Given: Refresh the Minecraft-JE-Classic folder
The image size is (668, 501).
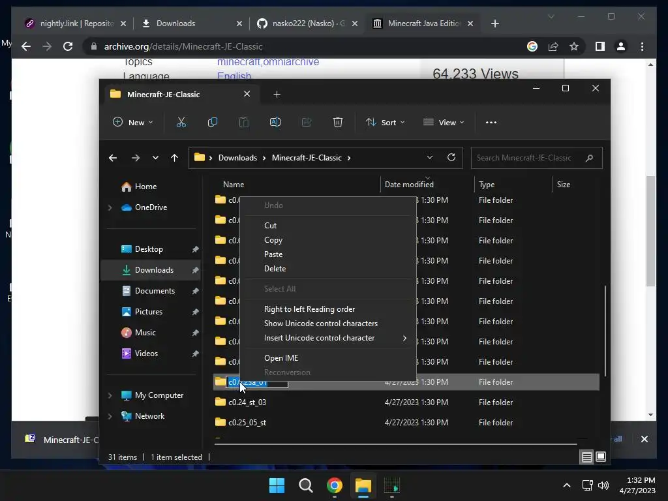Looking at the screenshot, I should tap(451, 157).
